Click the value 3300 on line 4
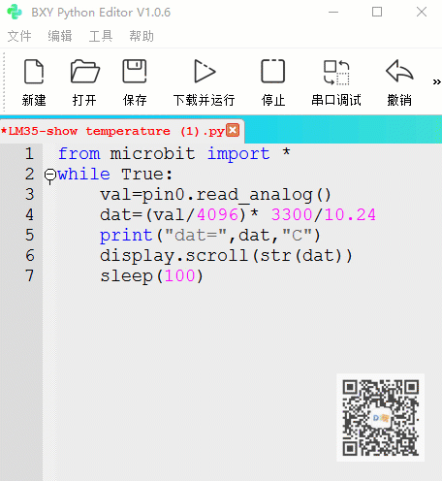Screen dimensions: 442x481 pyautogui.click(x=292, y=214)
